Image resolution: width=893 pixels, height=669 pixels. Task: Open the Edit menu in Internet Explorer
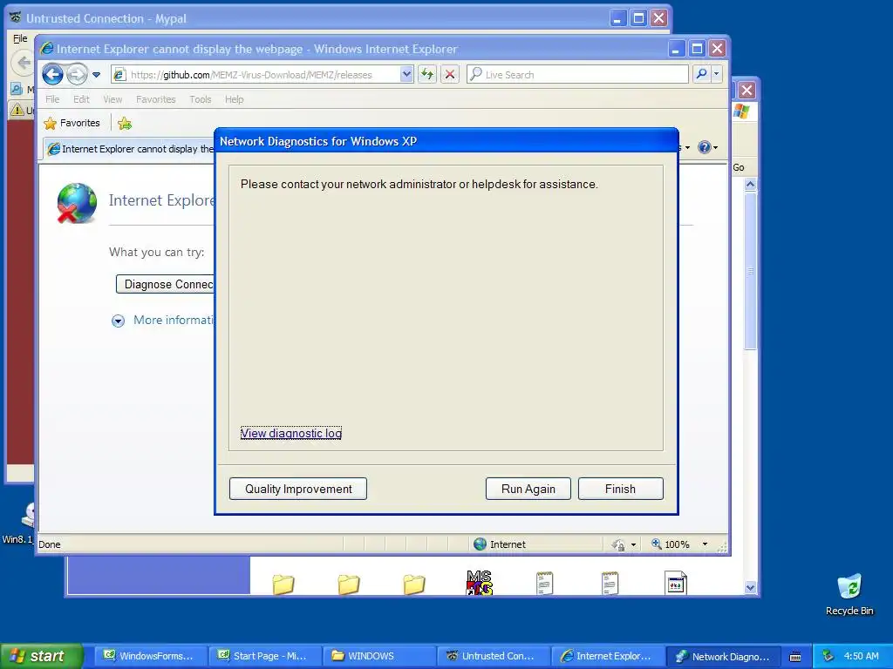[x=81, y=99]
